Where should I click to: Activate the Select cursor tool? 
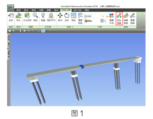(43, 31)
